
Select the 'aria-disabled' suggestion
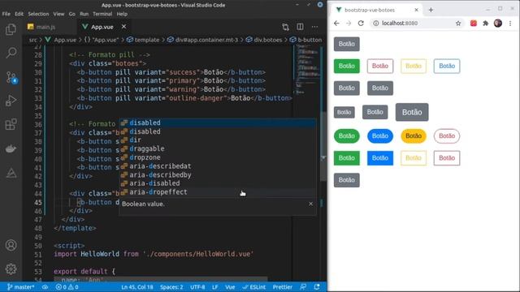click(x=217, y=183)
